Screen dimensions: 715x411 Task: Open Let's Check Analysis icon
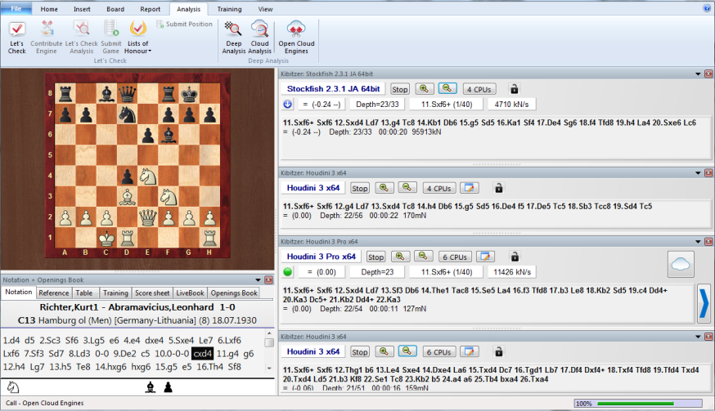[x=82, y=38]
